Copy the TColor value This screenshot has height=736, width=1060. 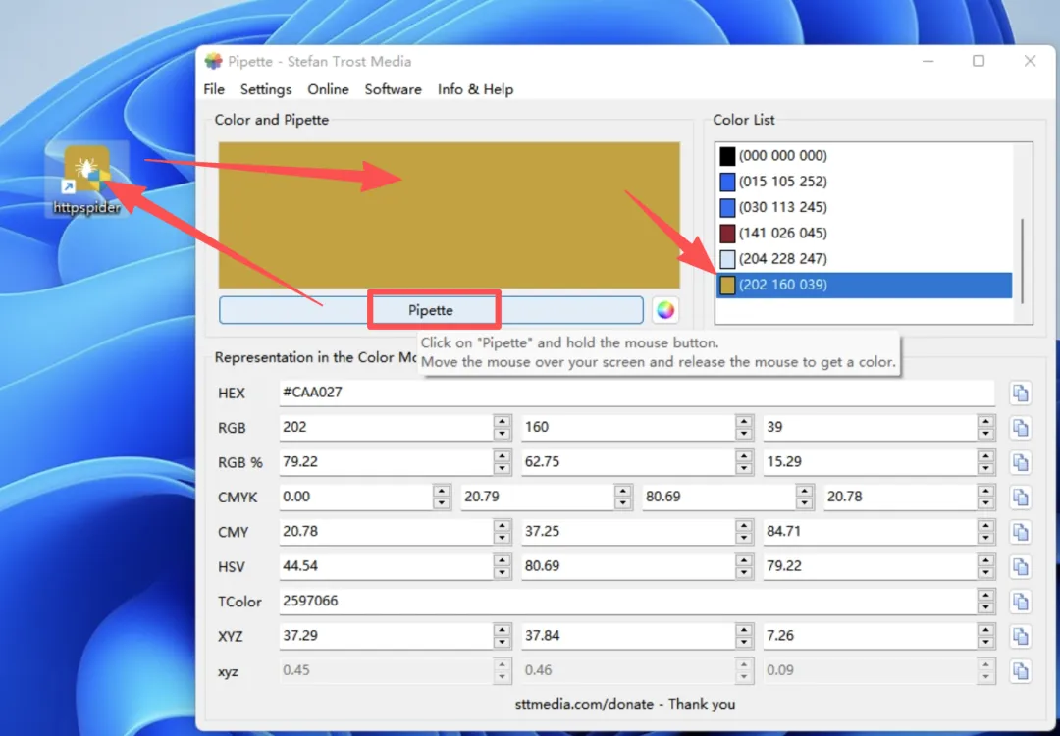point(1021,601)
